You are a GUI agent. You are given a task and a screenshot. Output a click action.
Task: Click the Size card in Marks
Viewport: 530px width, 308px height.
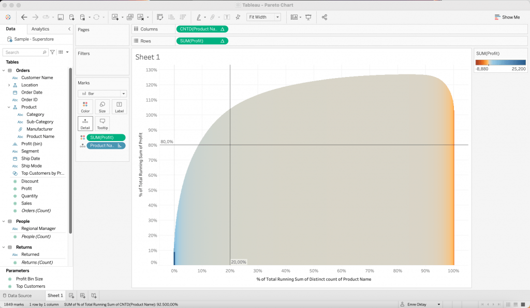pyautogui.click(x=102, y=106)
